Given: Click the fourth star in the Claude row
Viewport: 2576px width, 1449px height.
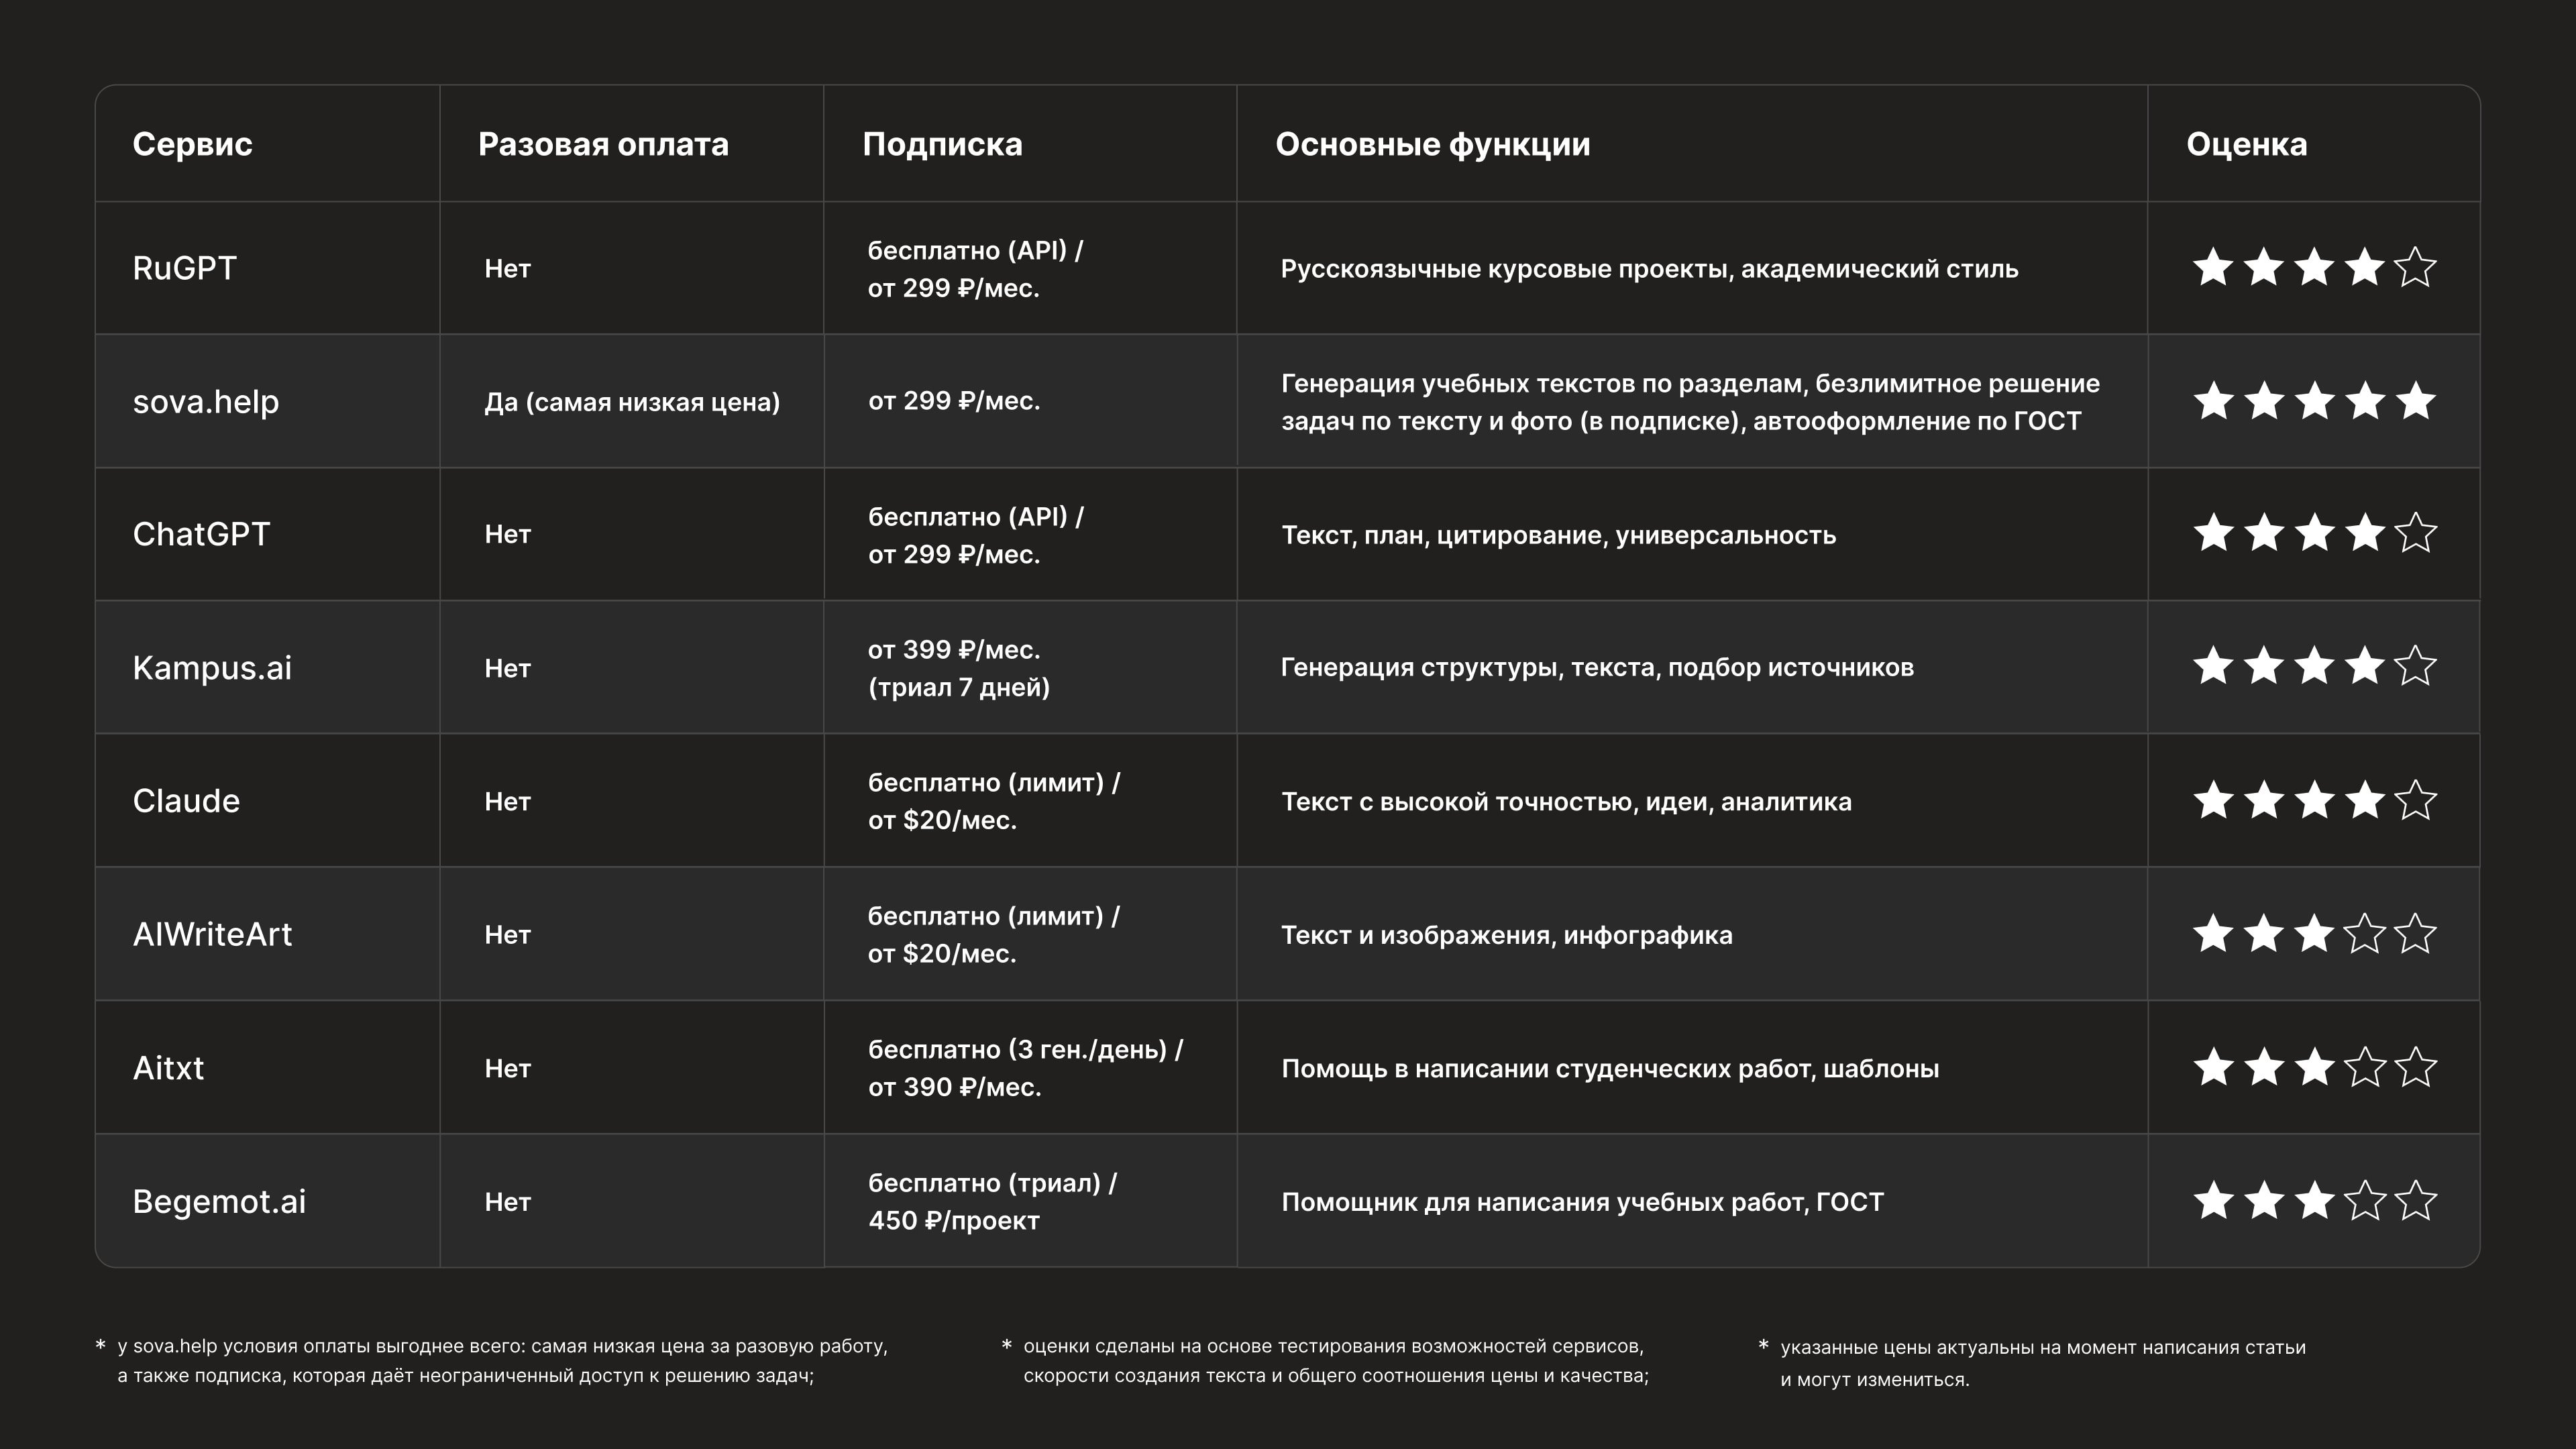Looking at the screenshot, I should pyautogui.click(x=2365, y=801).
